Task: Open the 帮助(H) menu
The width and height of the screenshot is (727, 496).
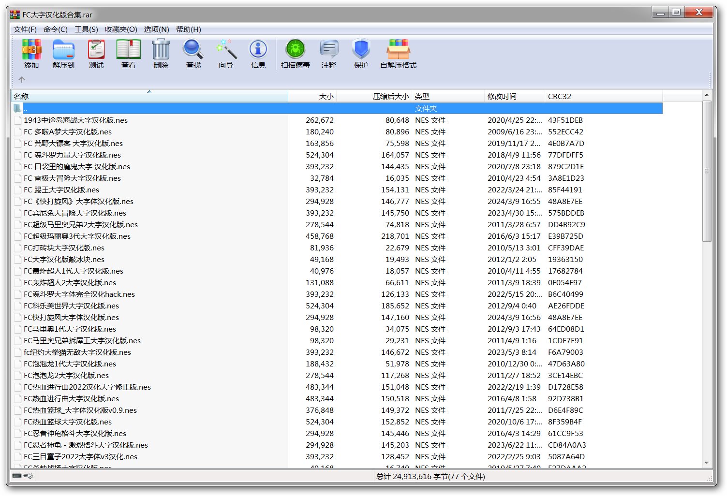Action: pyautogui.click(x=189, y=29)
